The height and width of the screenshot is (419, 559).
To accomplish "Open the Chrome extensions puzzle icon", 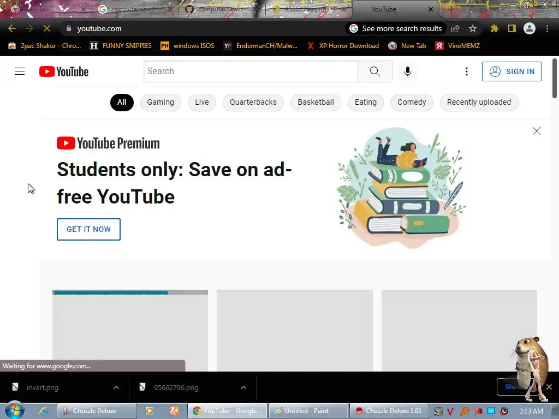I will 494,28.
